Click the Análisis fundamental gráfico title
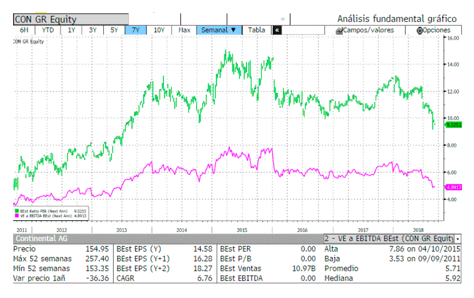Viewport: 474px width, 298px height. (397, 19)
